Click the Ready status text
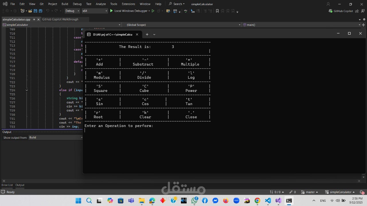Image resolution: width=367 pixels, height=206 pixels. [11, 192]
